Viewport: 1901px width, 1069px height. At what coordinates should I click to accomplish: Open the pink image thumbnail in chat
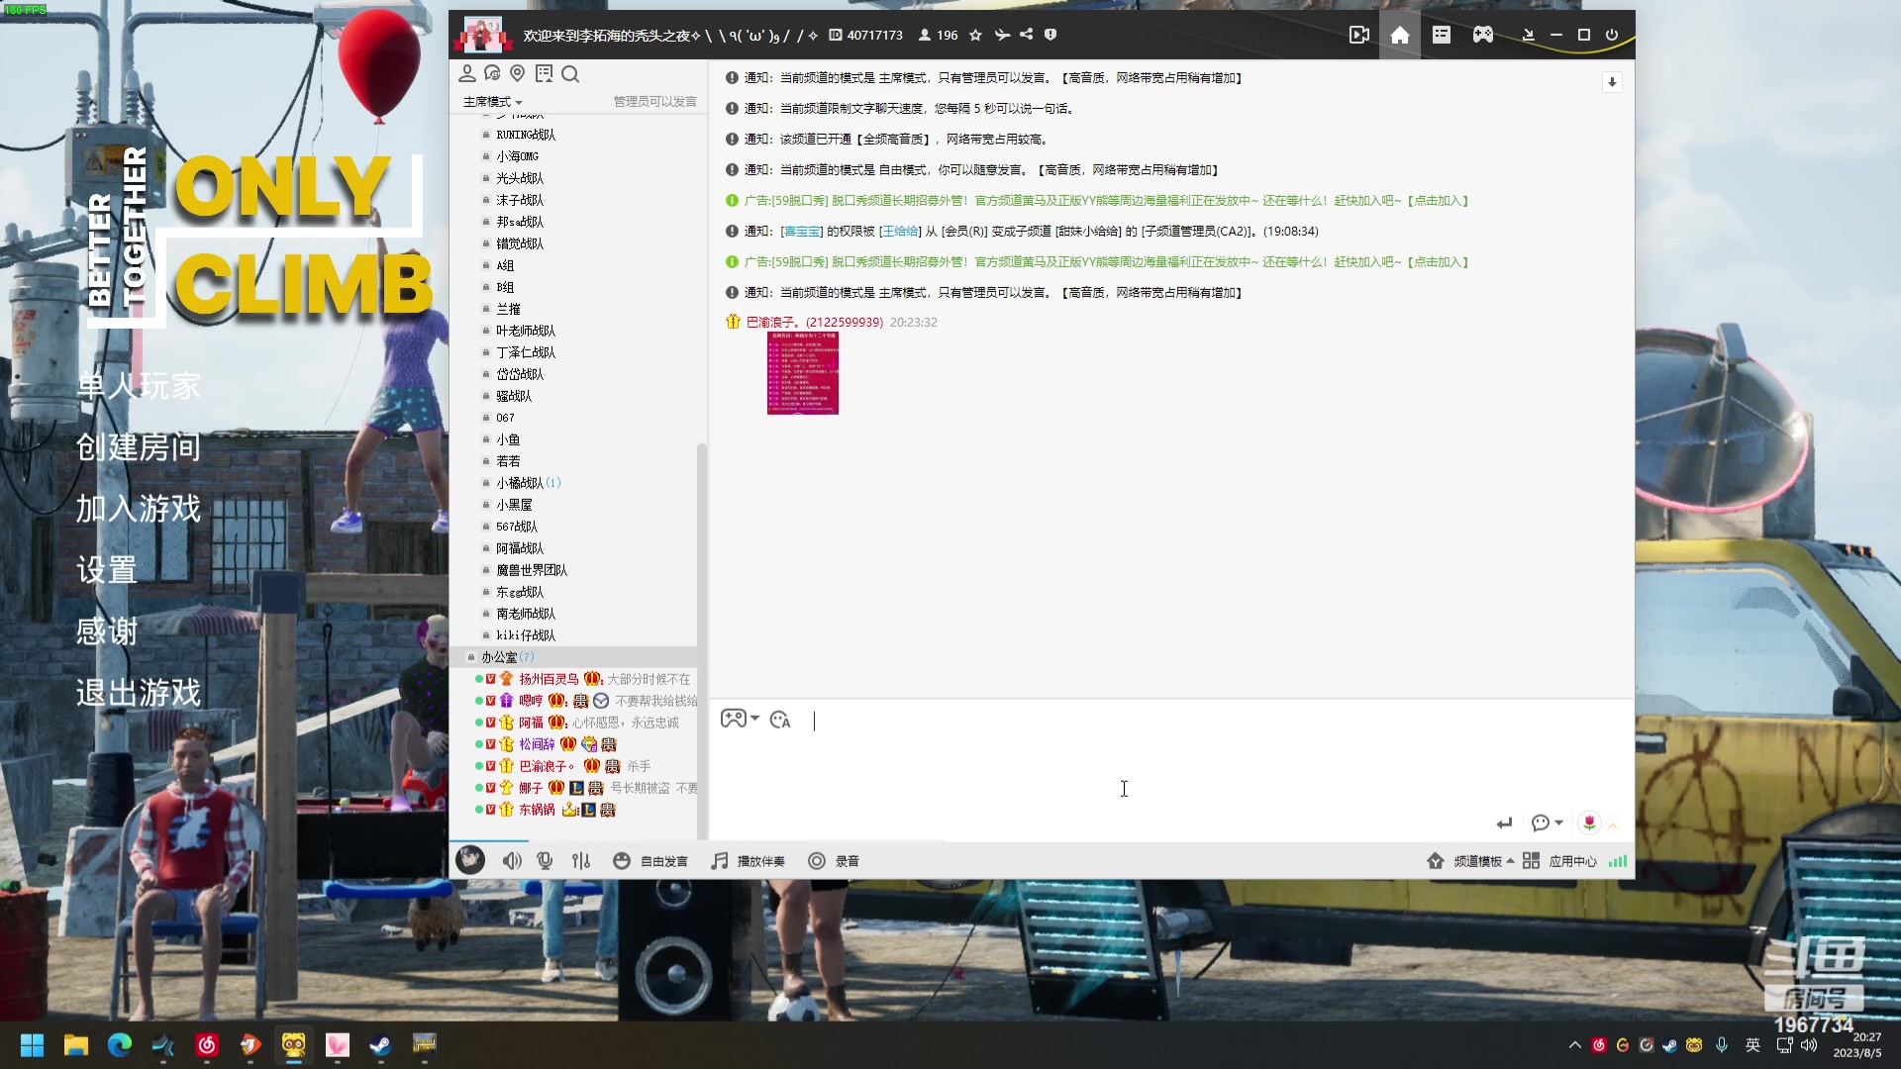point(803,373)
